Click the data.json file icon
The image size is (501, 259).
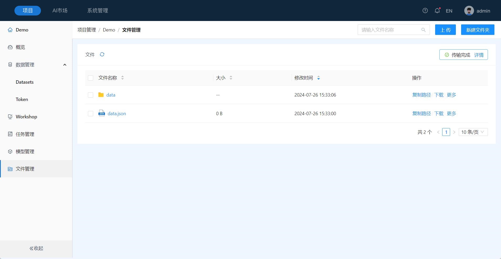tap(102, 113)
